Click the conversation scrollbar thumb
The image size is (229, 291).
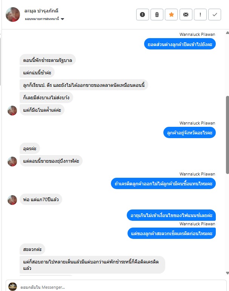click(227, 135)
